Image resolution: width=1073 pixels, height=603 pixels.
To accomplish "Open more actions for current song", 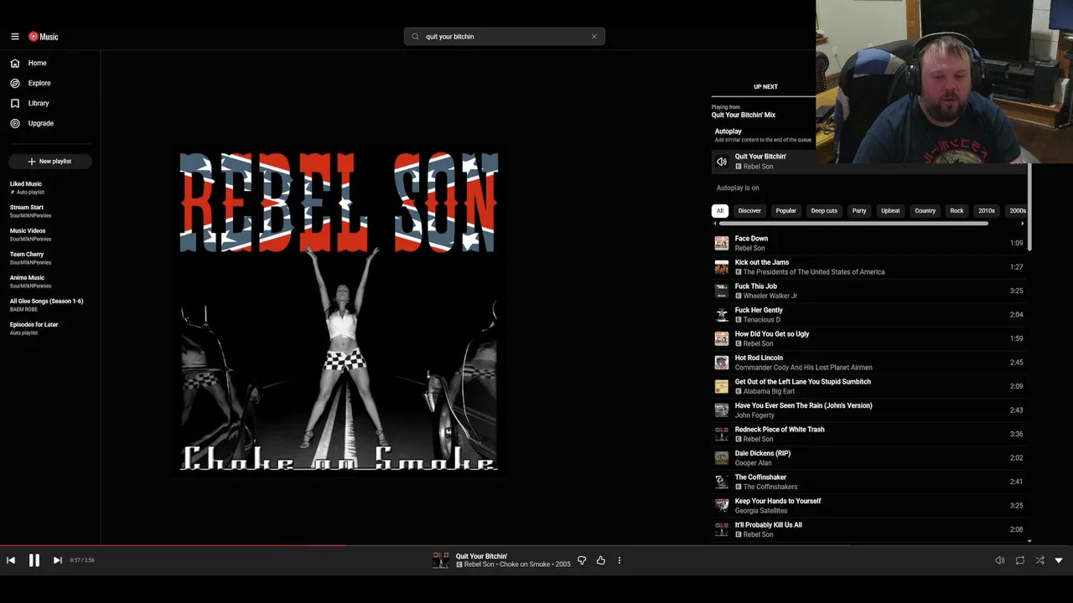I will click(x=619, y=560).
